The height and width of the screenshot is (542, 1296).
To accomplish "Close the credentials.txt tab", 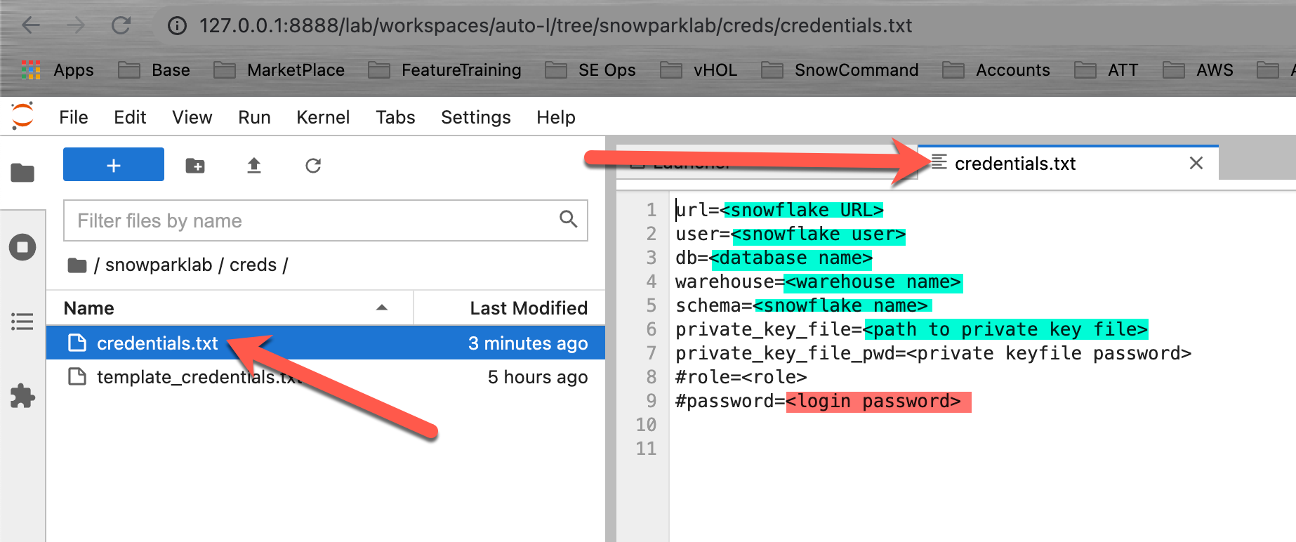I will 1196,164.
